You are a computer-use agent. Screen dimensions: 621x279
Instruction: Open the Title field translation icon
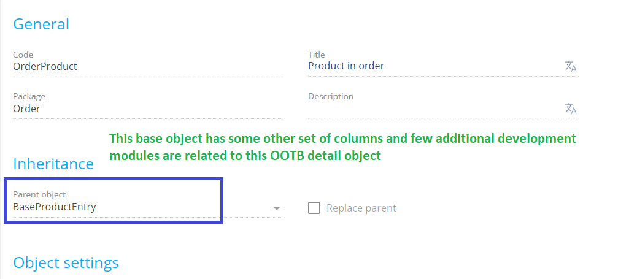point(570,66)
